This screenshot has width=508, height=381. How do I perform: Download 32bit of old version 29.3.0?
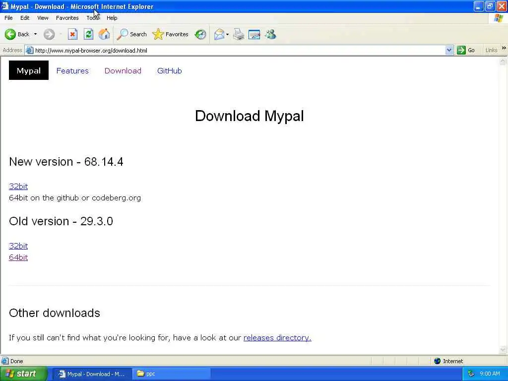click(x=18, y=246)
